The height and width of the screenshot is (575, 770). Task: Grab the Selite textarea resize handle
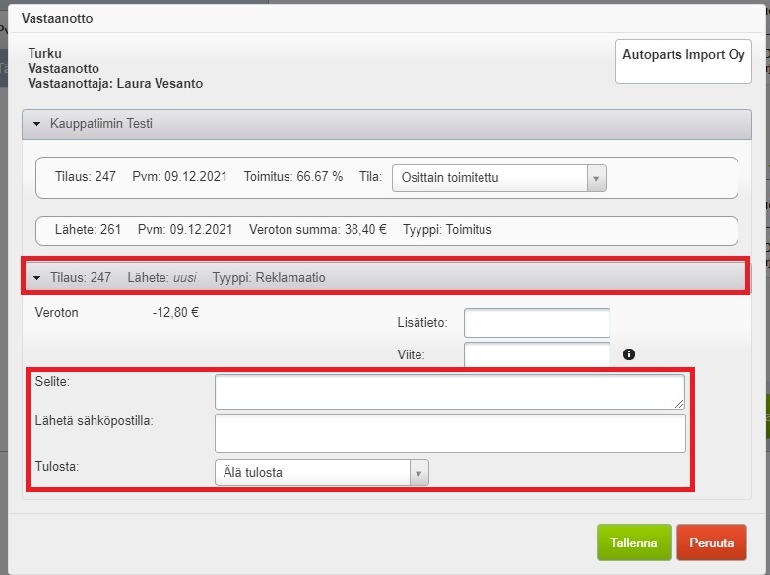pyautogui.click(x=679, y=403)
